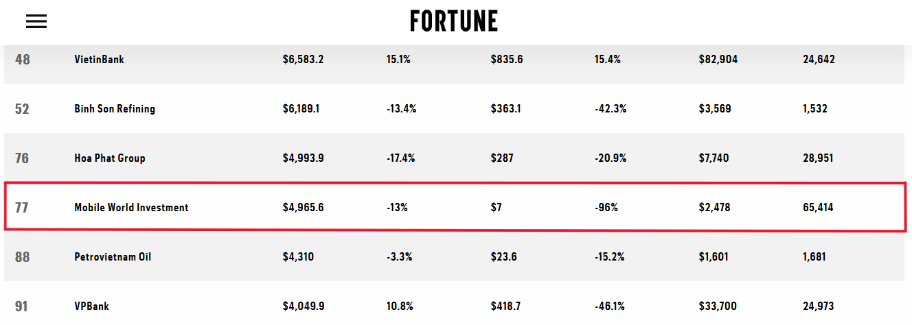Image resolution: width=912 pixels, height=325 pixels.
Task: Click Mobile World's -96% profit change
Action: (606, 208)
